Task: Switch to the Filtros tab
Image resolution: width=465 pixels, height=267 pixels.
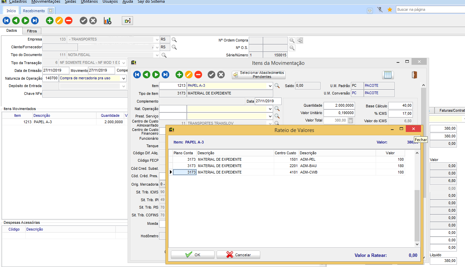Action: [32, 31]
